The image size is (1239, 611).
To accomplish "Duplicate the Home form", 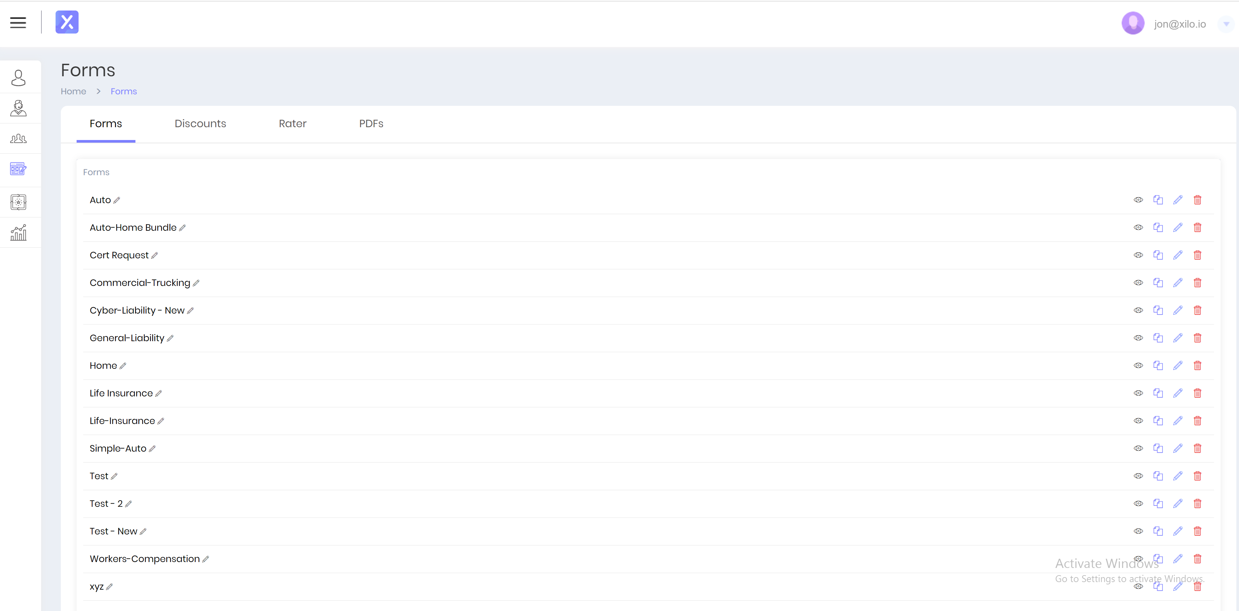I will click(x=1158, y=365).
